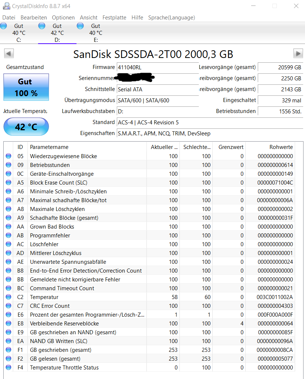Click status icon for Löschfehler row
The width and height of the screenshot is (305, 379).
(8, 244)
